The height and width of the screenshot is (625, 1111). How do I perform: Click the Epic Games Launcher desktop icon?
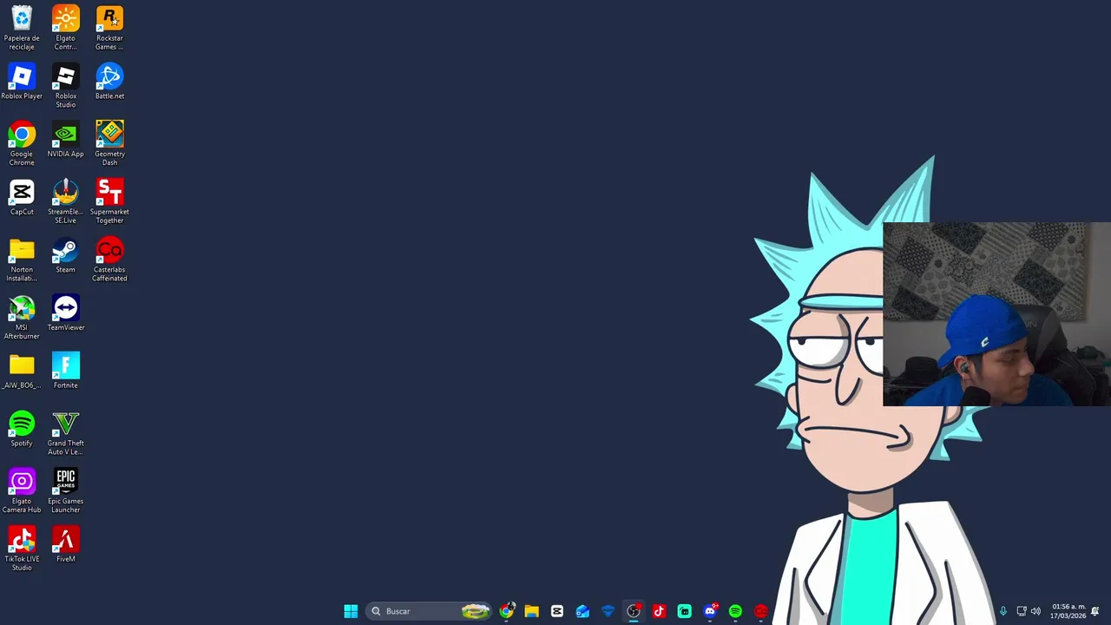(x=66, y=491)
